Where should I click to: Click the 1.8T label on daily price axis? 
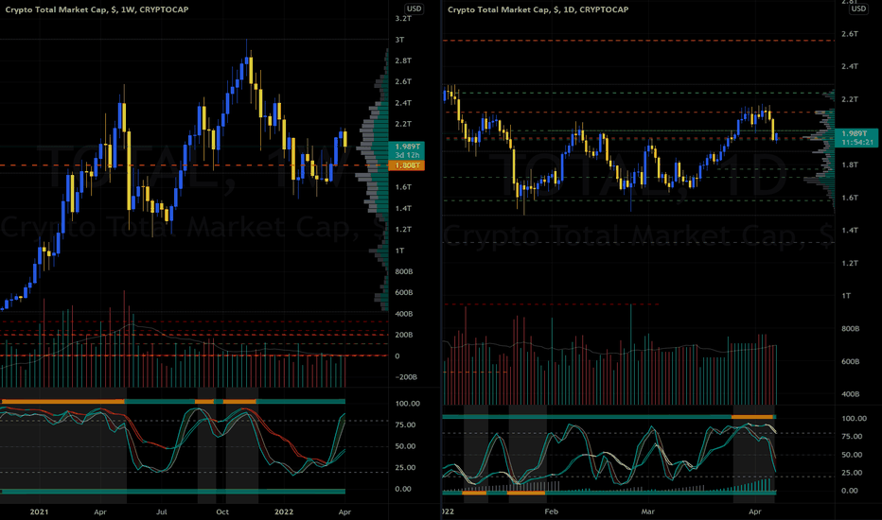click(x=850, y=165)
